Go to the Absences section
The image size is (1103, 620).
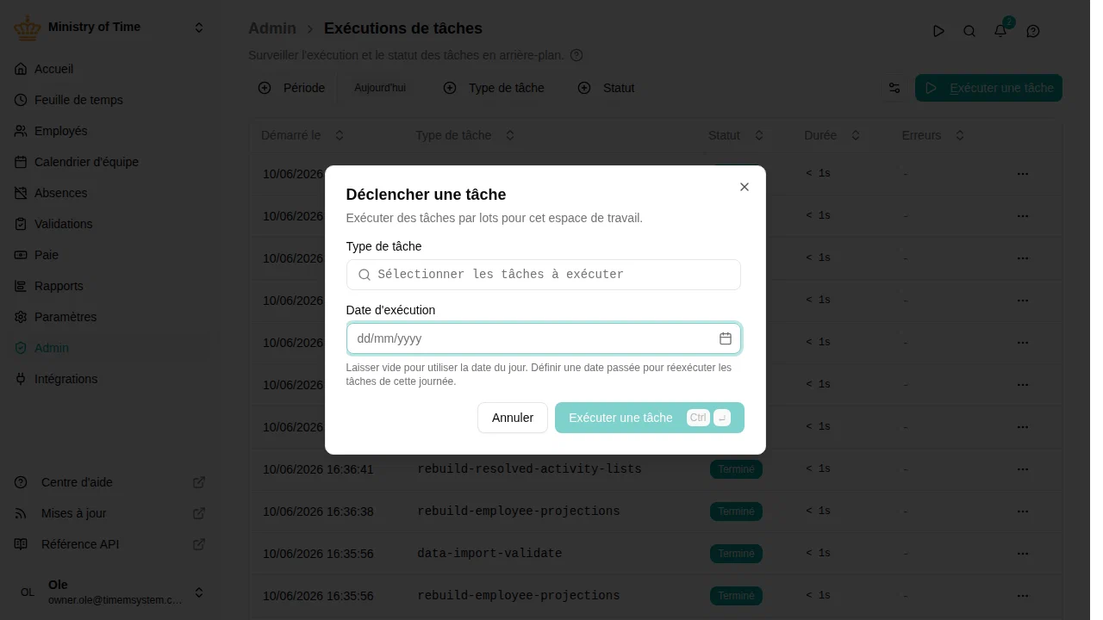(x=110, y=193)
